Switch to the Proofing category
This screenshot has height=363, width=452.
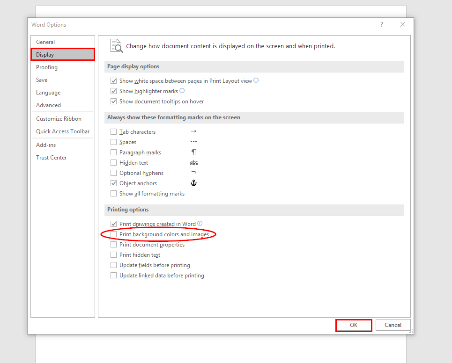47,67
